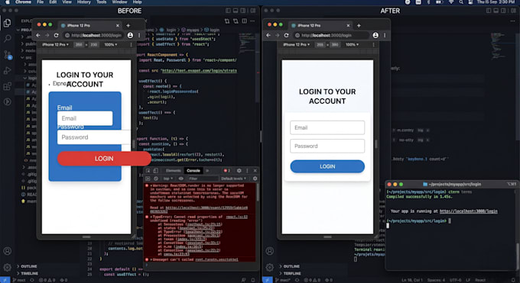
Task: Click the Email field in the AFTER login form
Action: coord(327,127)
